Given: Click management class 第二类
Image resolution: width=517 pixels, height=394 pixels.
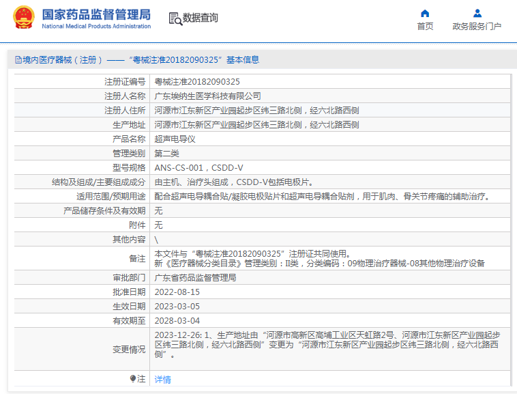Looking at the screenshot, I should [x=166, y=154].
